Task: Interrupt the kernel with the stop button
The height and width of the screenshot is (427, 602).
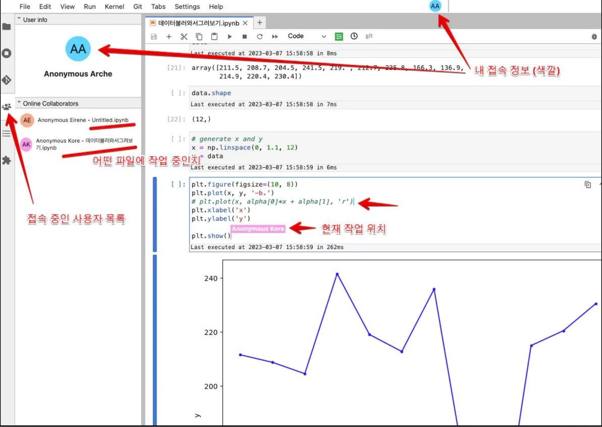Action: click(245, 36)
